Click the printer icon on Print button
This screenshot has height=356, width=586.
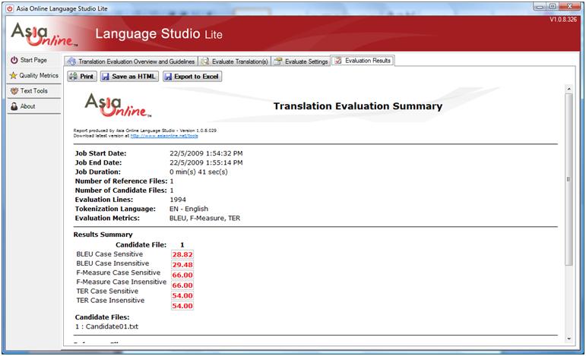pyautogui.click(x=73, y=77)
